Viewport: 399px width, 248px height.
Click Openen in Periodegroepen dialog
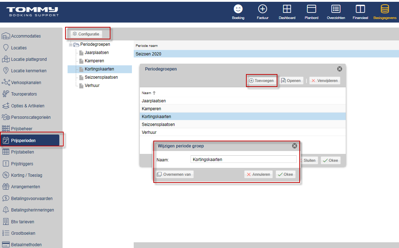tap(291, 81)
